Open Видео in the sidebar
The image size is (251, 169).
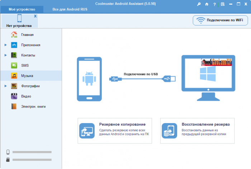[x=31, y=96]
